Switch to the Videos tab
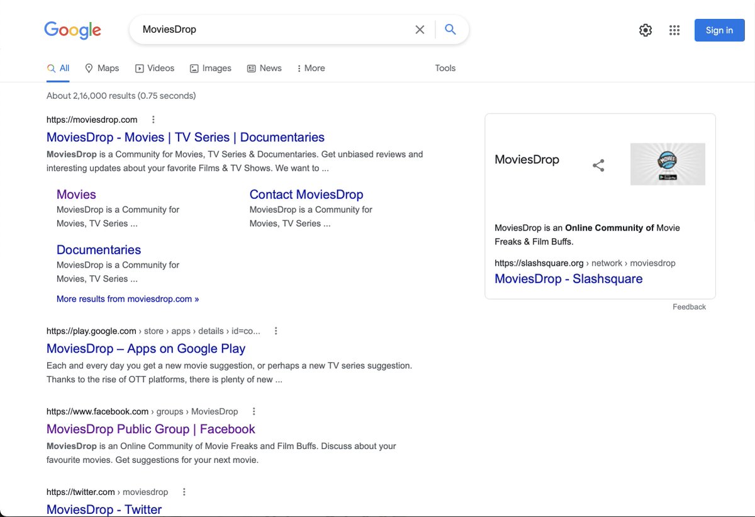 coord(155,69)
